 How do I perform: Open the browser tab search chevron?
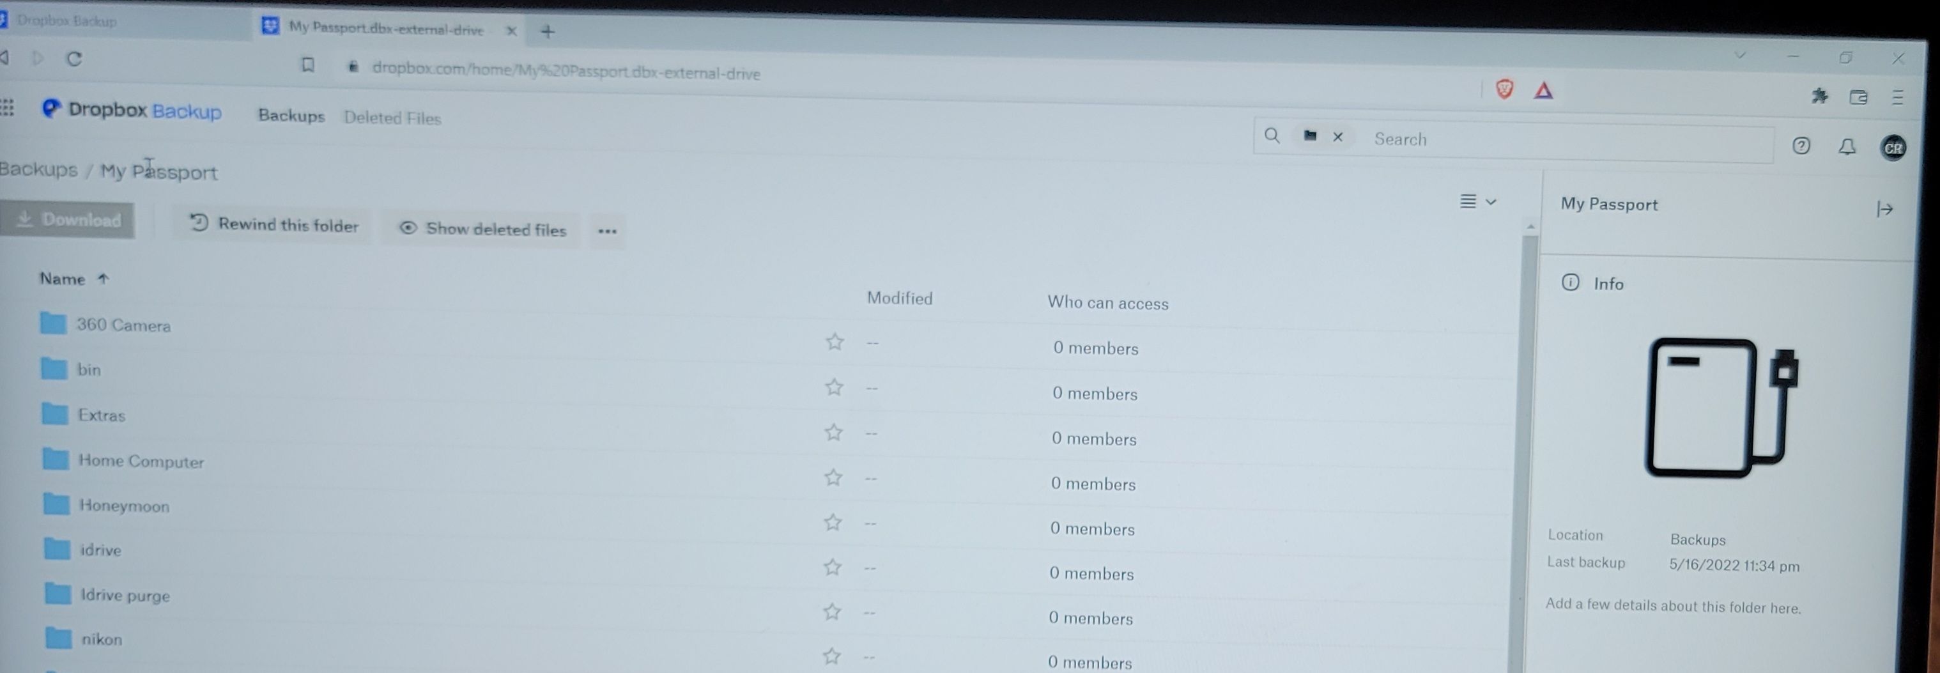(x=1739, y=55)
